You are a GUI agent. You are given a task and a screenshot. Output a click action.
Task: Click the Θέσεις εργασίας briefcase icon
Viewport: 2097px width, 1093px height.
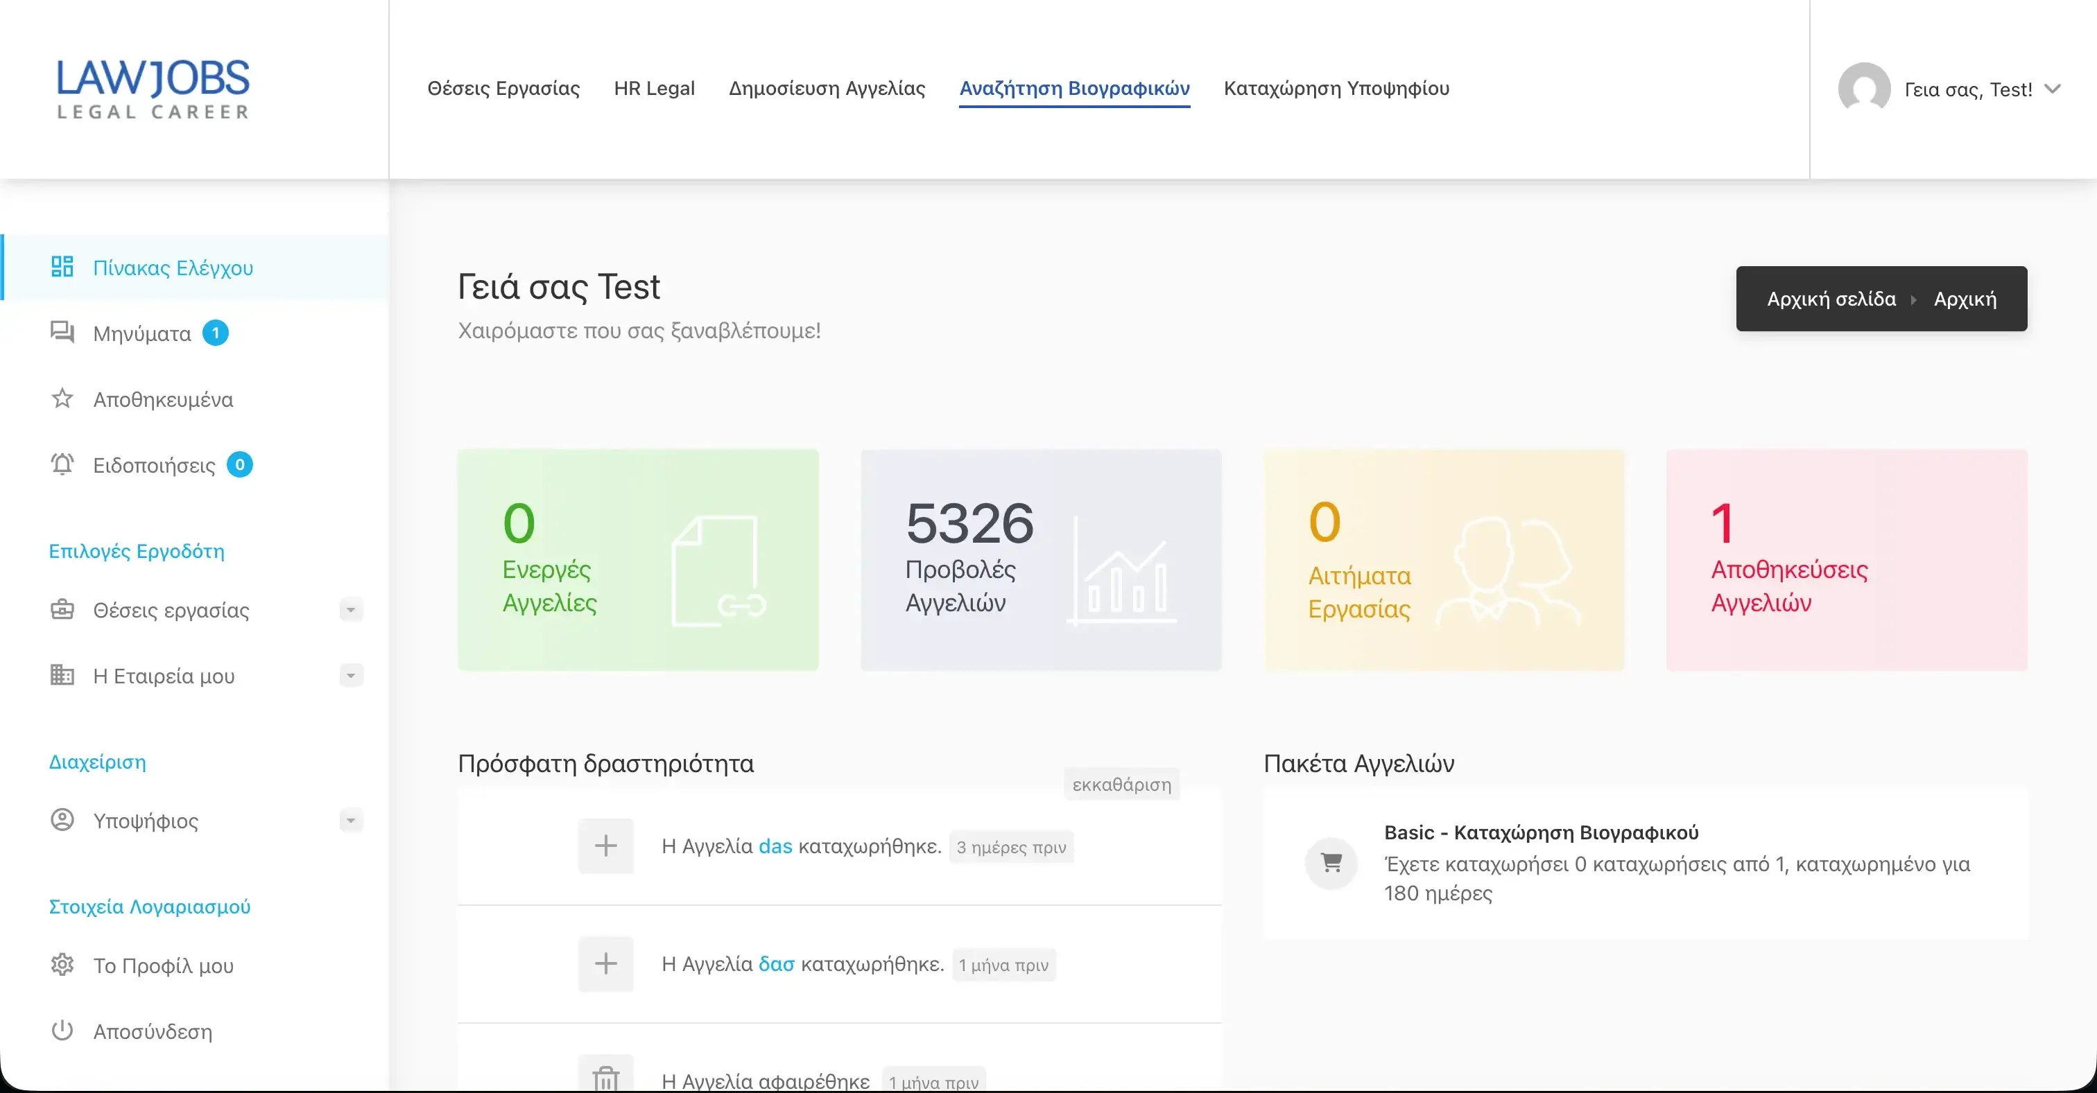[62, 610]
